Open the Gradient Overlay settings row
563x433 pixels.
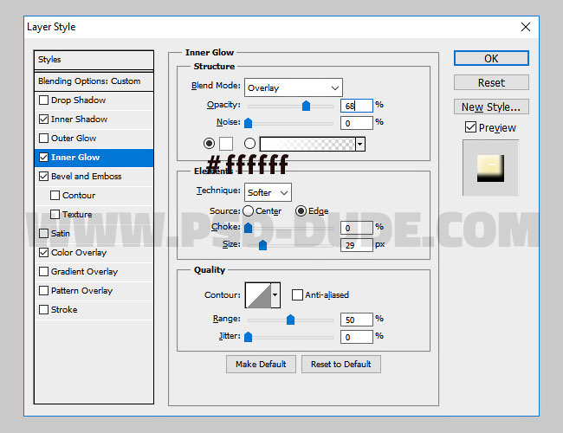pyautogui.click(x=94, y=271)
